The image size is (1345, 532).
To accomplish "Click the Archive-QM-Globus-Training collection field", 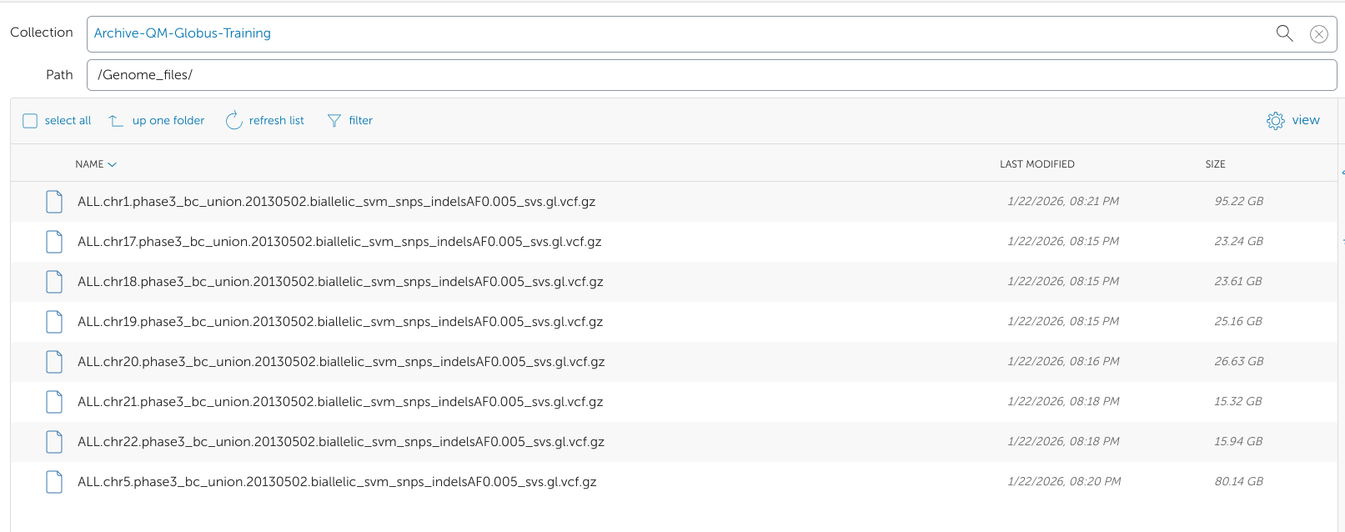I will pos(667,33).
